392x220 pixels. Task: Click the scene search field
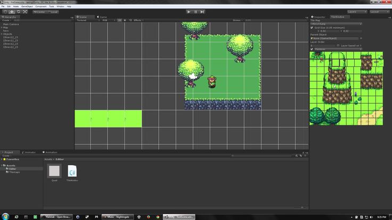275,20
